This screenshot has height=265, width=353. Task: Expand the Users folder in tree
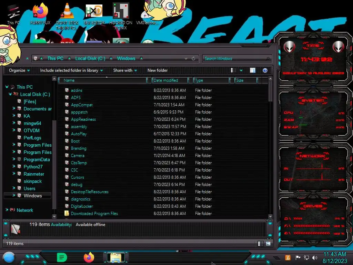[13, 188]
